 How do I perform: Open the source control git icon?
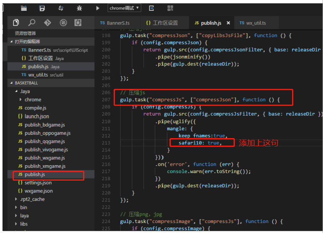(x=48, y=22)
